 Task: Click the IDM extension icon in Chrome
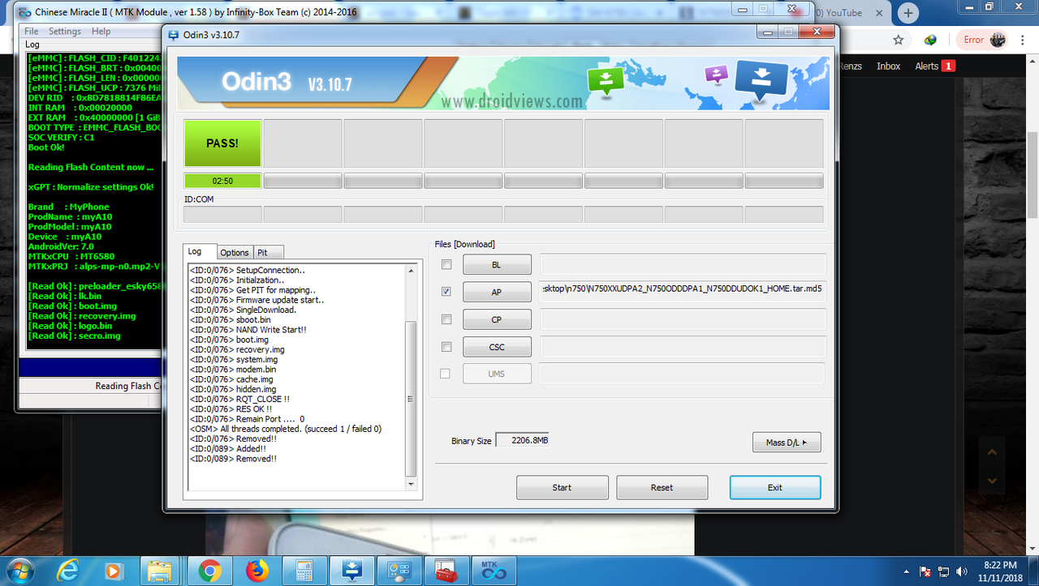click(x=931, y=40)
